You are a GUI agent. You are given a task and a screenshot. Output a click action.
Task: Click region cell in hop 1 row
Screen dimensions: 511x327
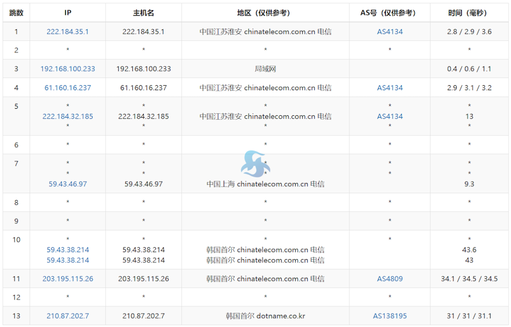265,31
